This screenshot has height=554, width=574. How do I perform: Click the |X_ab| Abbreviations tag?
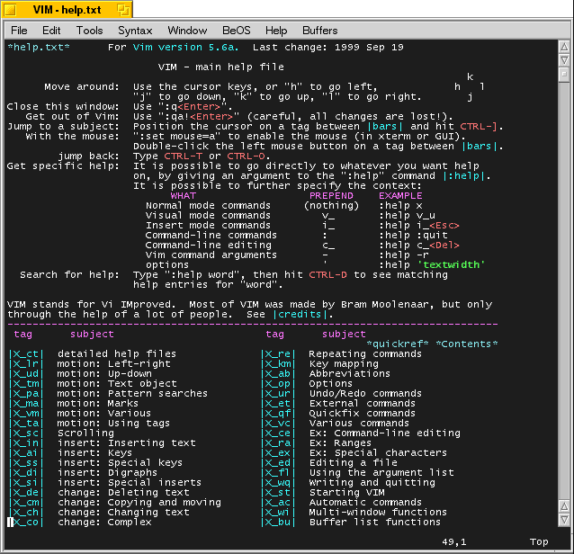pos(278,373)
